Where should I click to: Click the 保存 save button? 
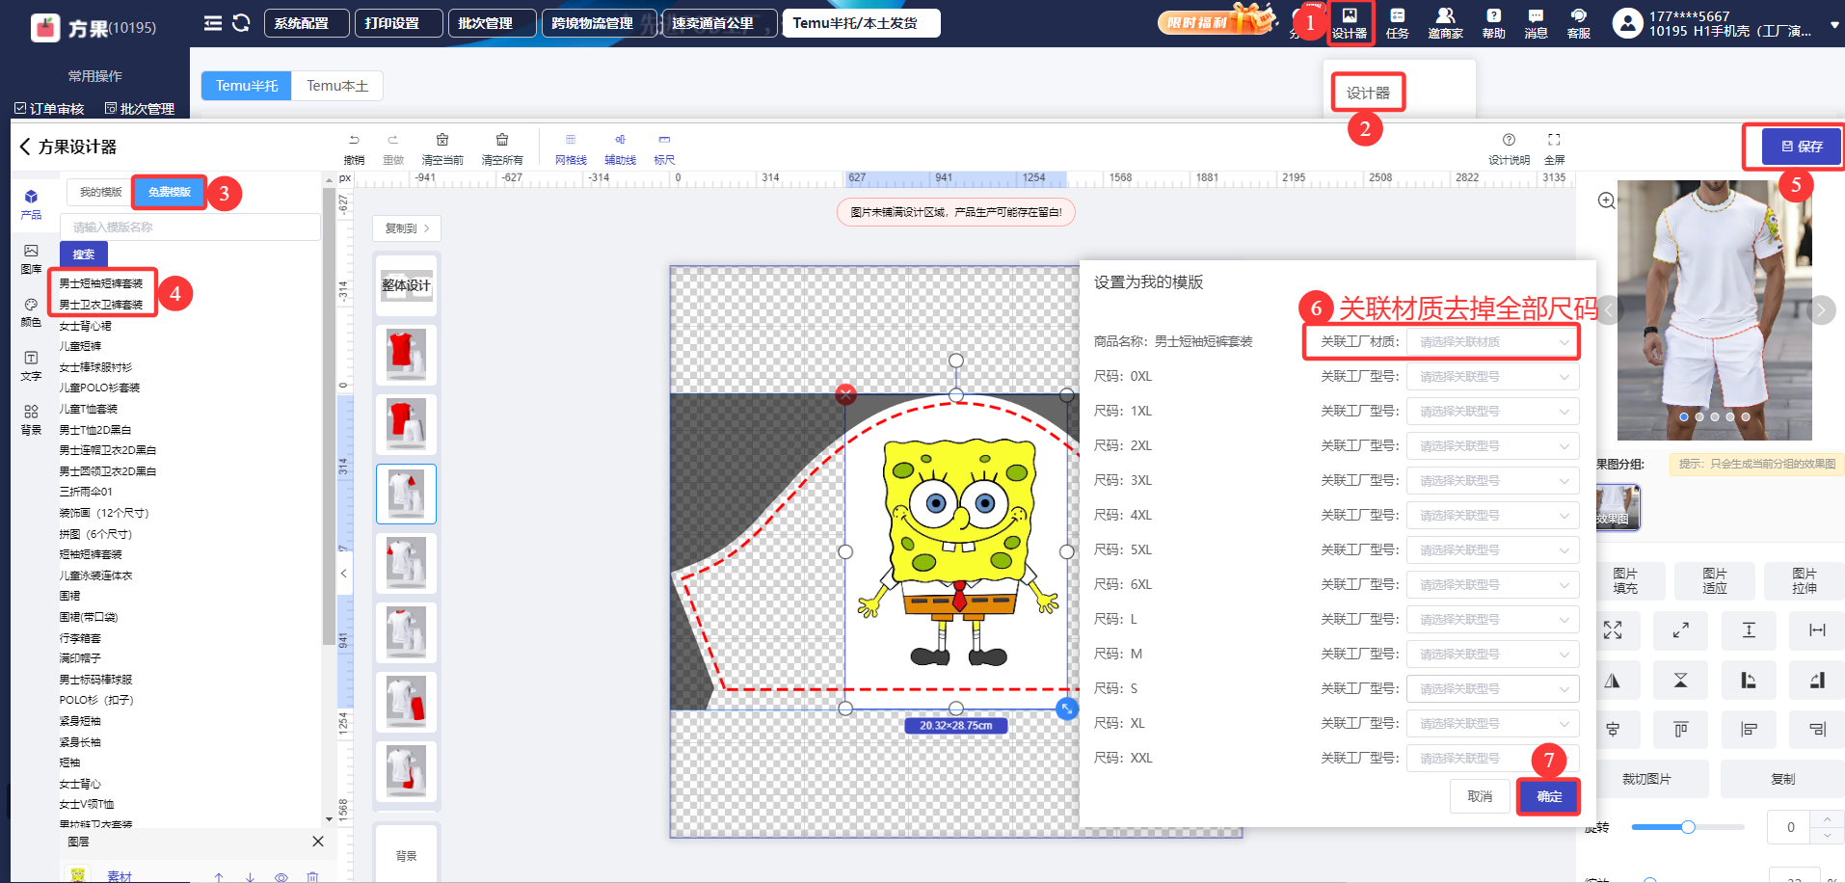tap(1802, 147)
